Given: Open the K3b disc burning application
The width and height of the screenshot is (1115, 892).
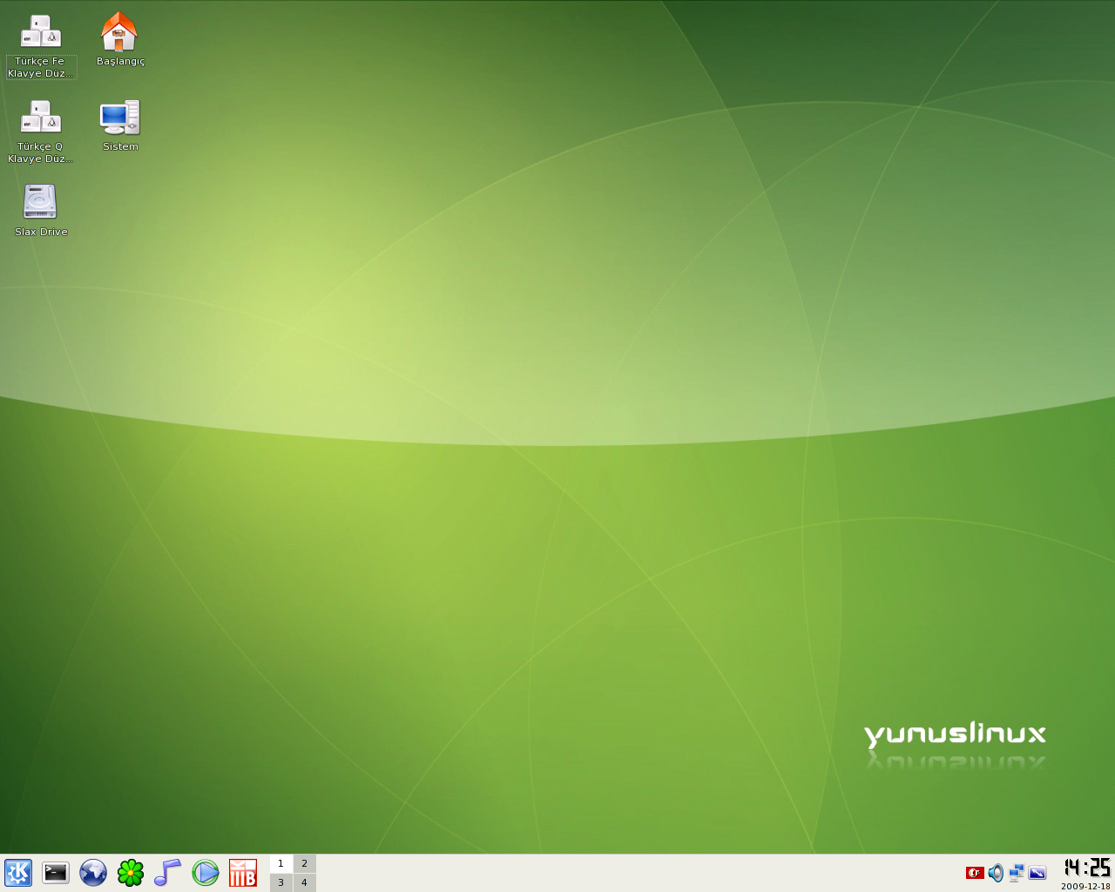Looking at the screenshot, I should click(243, 872).
